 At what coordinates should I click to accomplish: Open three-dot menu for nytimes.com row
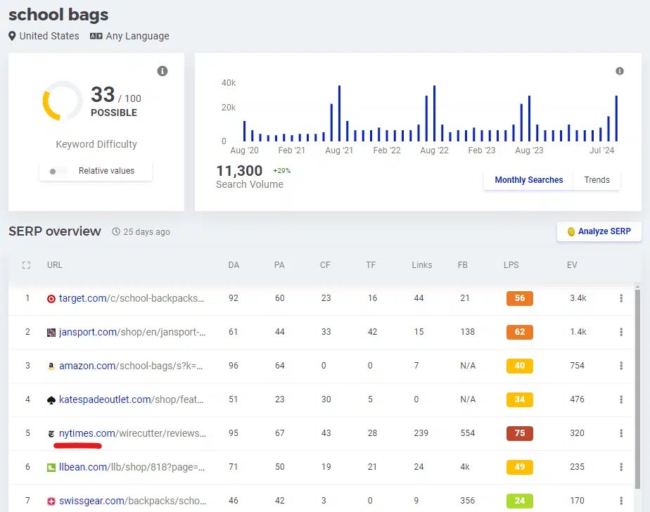click(x=621, y=433)
